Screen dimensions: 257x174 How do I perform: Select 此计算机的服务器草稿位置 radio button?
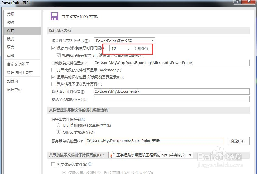click(59, 126)
